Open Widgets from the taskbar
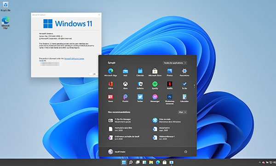 (x=144, y=162)
